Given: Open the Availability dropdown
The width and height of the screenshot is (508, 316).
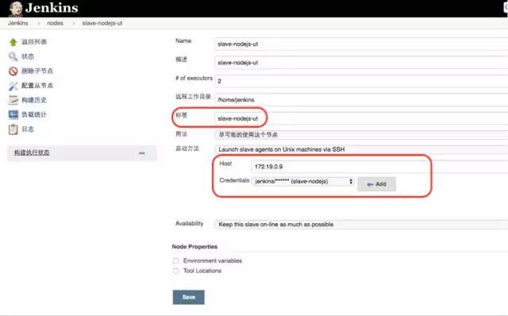Looking at the screenshot, I should click(x=361, y=224).
